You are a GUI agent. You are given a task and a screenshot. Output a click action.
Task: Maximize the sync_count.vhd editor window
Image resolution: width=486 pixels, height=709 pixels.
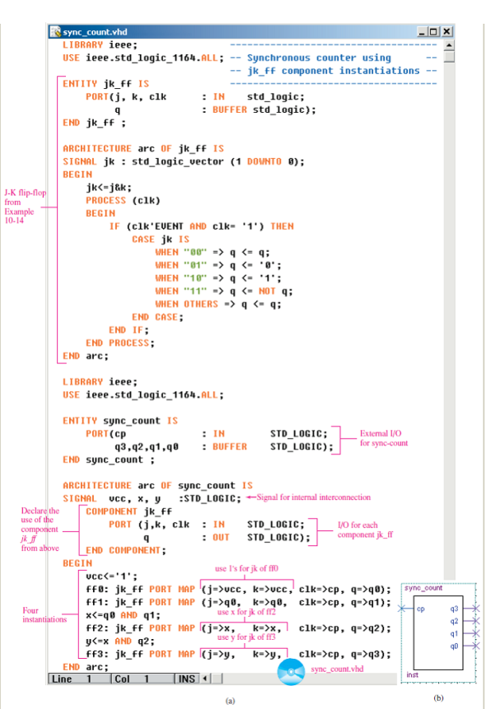pos(433,31)
